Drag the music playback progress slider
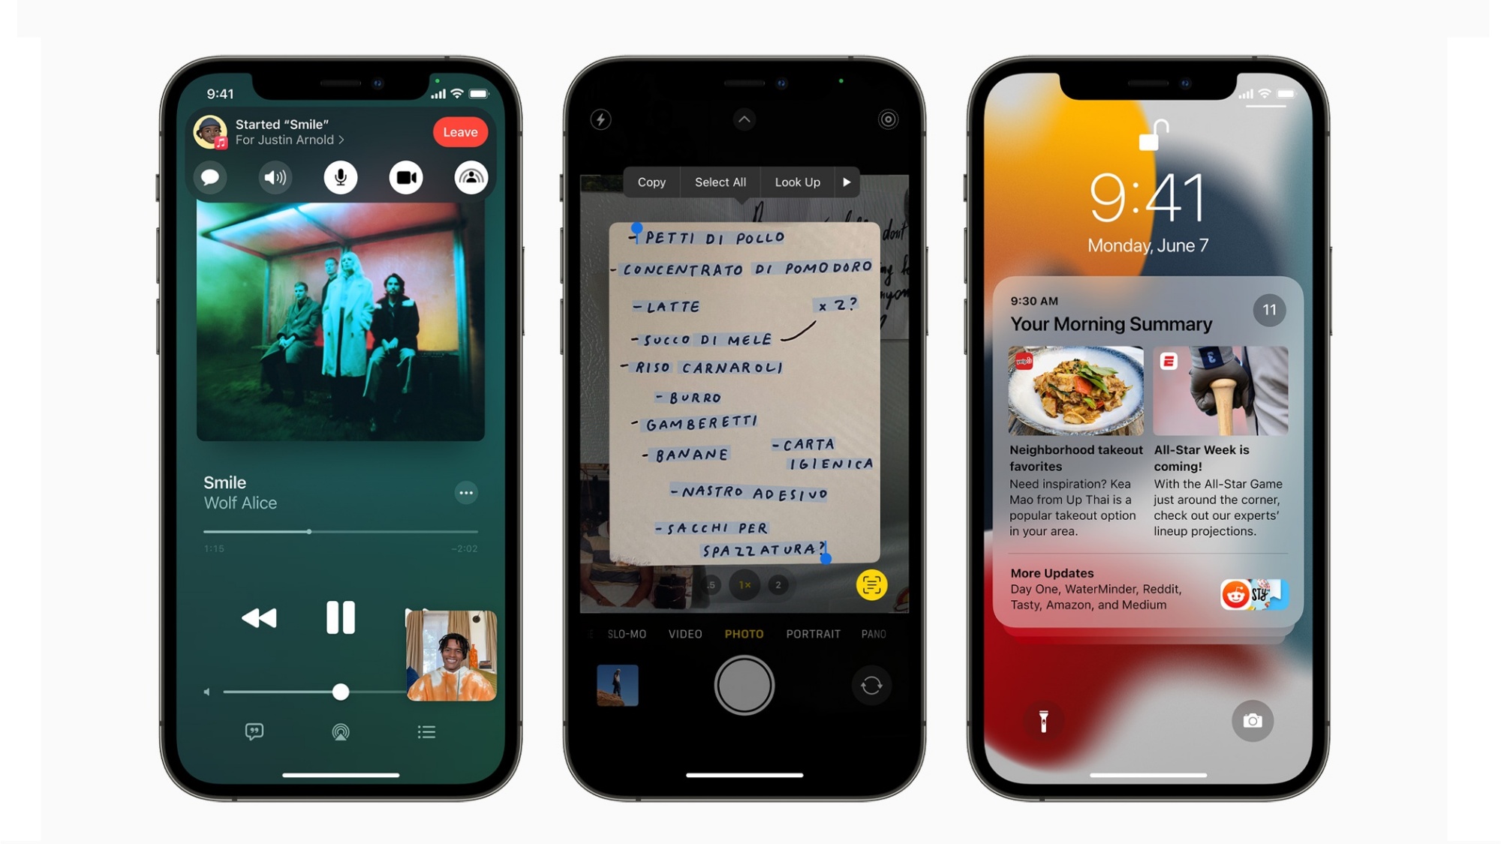Viewport: 1501px width, 844px height. [x=309, y=533]
